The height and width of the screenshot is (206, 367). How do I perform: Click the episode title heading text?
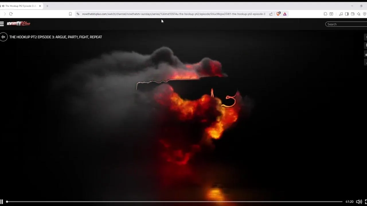(56, 37)
